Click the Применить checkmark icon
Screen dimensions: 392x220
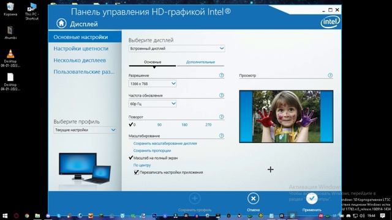(312, 199)
